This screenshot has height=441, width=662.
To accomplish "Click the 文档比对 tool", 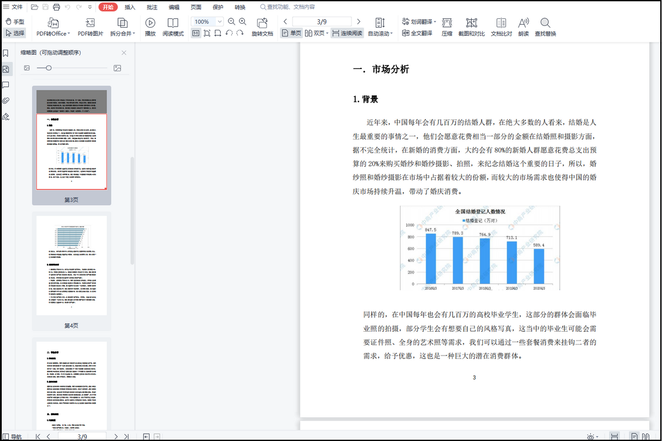I will (501, 27).
